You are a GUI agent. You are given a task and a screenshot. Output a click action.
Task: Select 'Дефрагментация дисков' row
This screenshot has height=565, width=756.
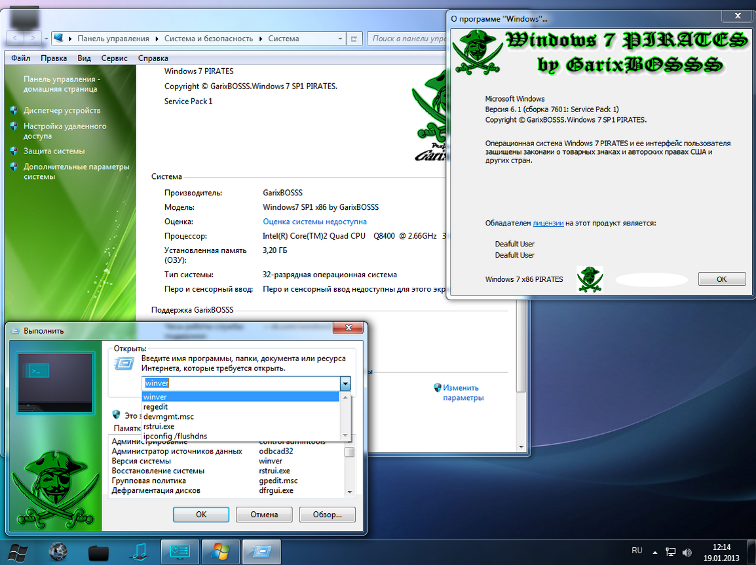[227, 490]
